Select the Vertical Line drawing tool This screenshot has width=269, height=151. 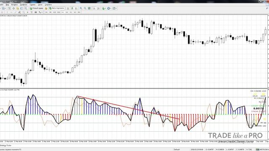7,12
